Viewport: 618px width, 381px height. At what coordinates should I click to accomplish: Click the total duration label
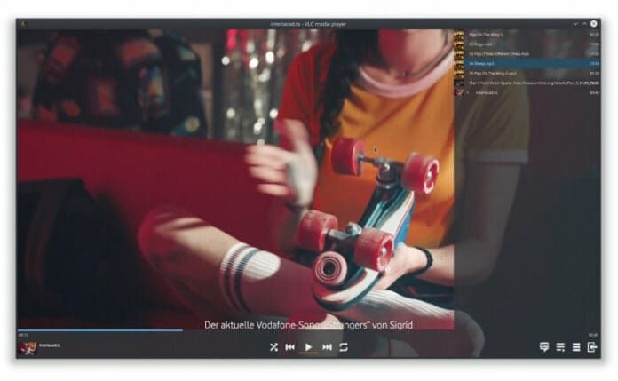(x=593, y=335)
